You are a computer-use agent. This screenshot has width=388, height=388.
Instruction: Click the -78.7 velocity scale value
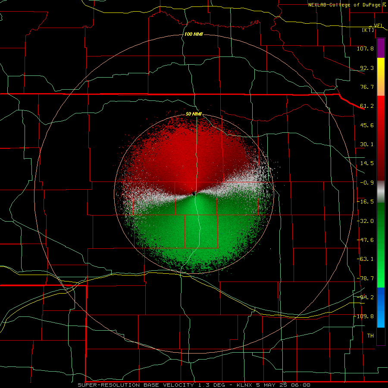click(365, 278)
